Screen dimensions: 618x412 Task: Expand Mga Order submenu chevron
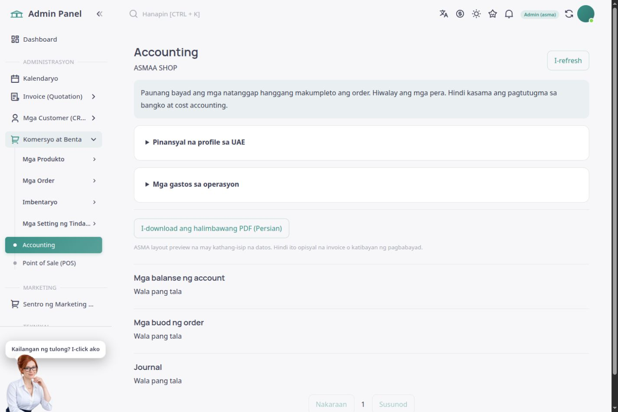pyautogui.click(x=94, y=181)
